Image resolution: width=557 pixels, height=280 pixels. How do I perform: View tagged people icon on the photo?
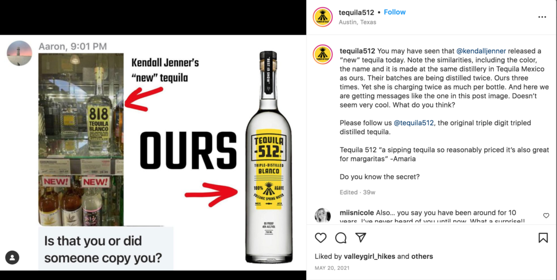[x=12, y=257]
